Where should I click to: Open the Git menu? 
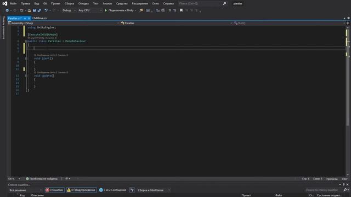(x=45, y=4)
